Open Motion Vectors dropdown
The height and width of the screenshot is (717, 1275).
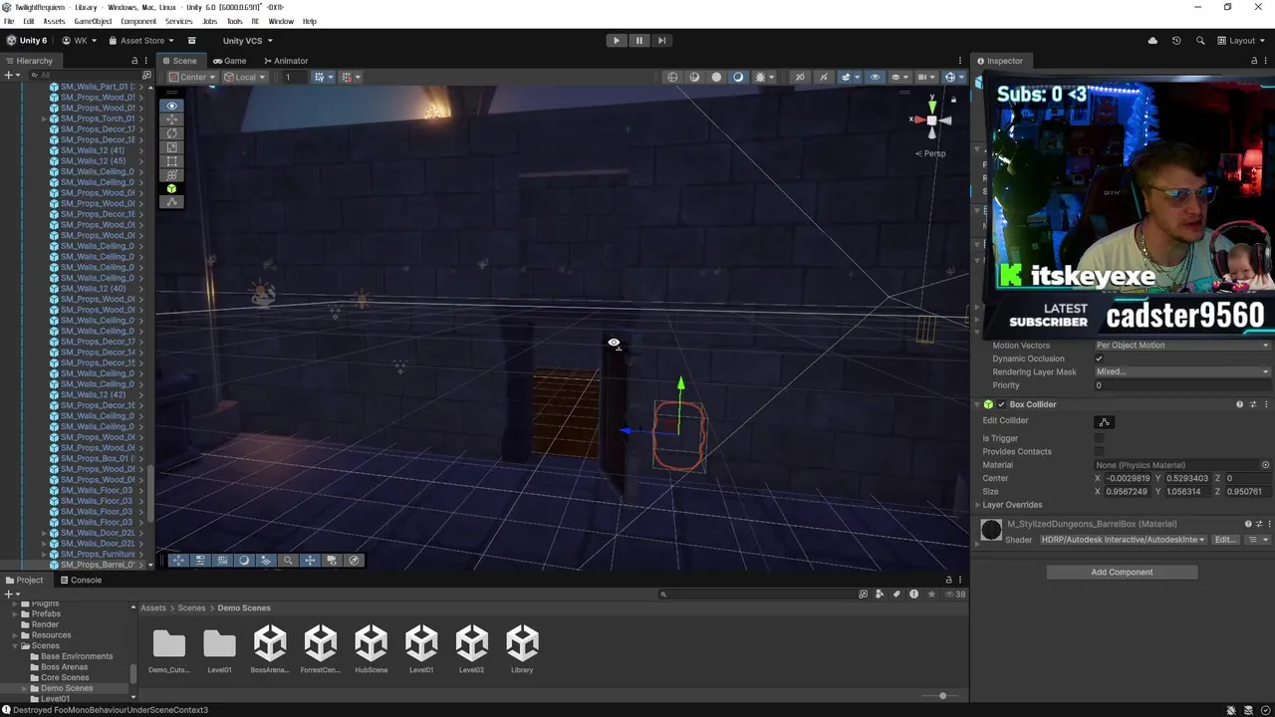[1182, 346]
